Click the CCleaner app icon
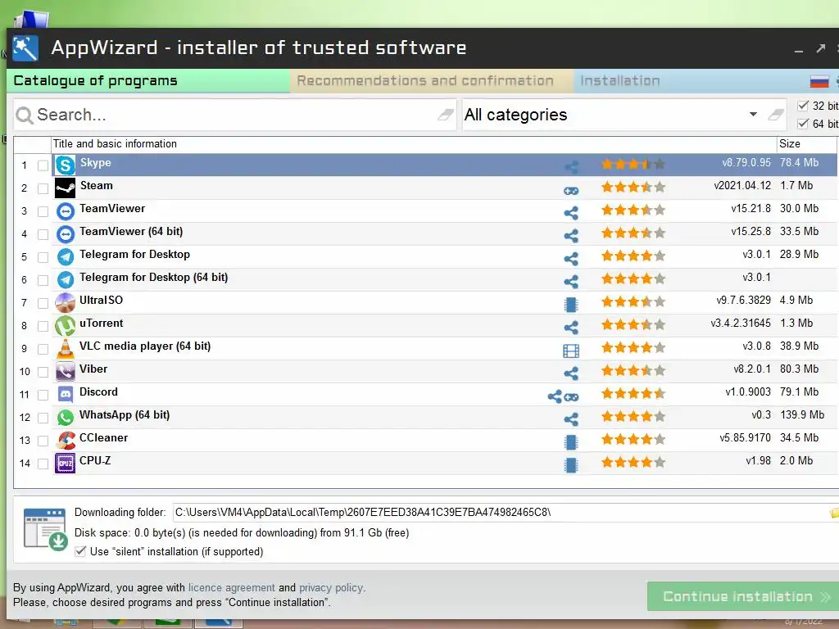Screen dimensions: 839x629 (66, 441)
